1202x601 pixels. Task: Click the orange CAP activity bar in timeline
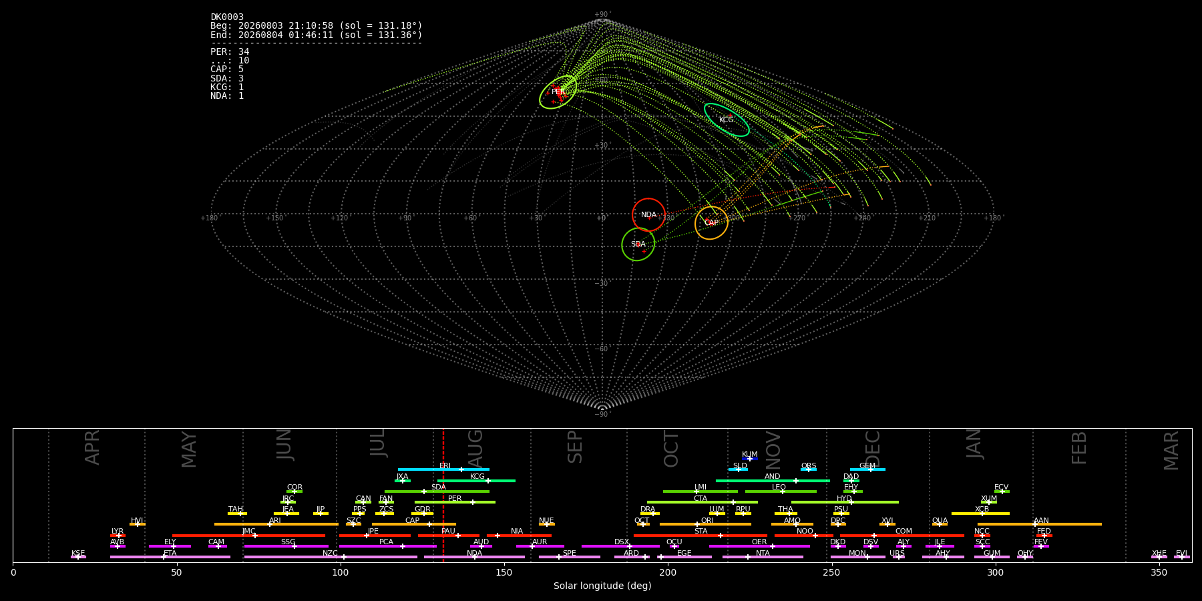tap(414, 524)
